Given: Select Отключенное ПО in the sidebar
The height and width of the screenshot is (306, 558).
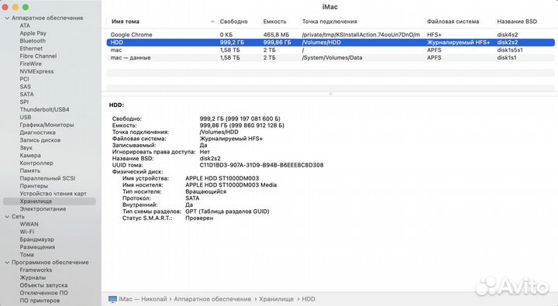Looking at the screenshot, I should click(43, 293).
